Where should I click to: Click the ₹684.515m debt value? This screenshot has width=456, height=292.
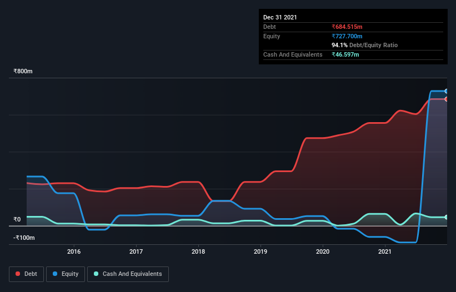[x=347, y=27]
